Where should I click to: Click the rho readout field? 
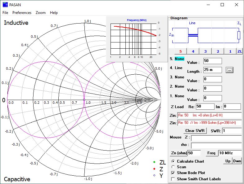216,146
